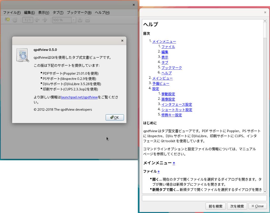Click the ファイル heading up-arrow link

(x=158, y=171)
